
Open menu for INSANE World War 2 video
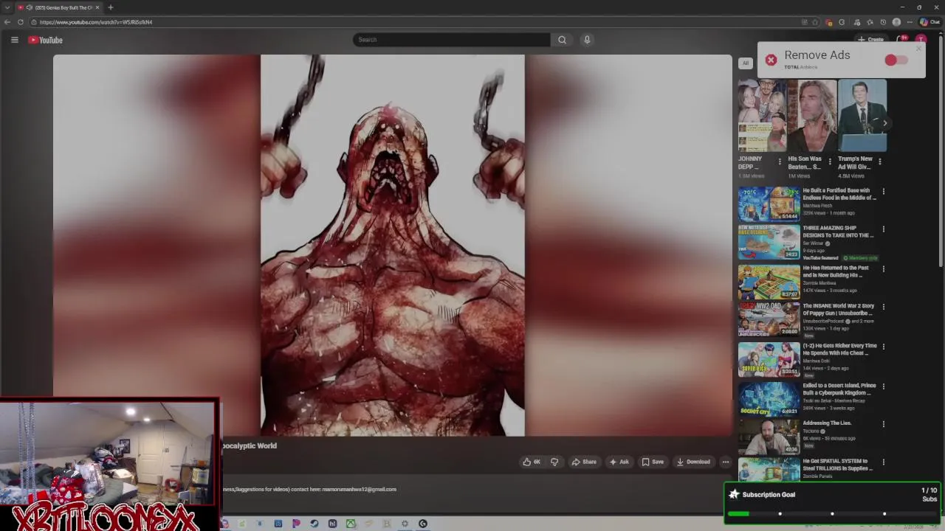(883, 307)
